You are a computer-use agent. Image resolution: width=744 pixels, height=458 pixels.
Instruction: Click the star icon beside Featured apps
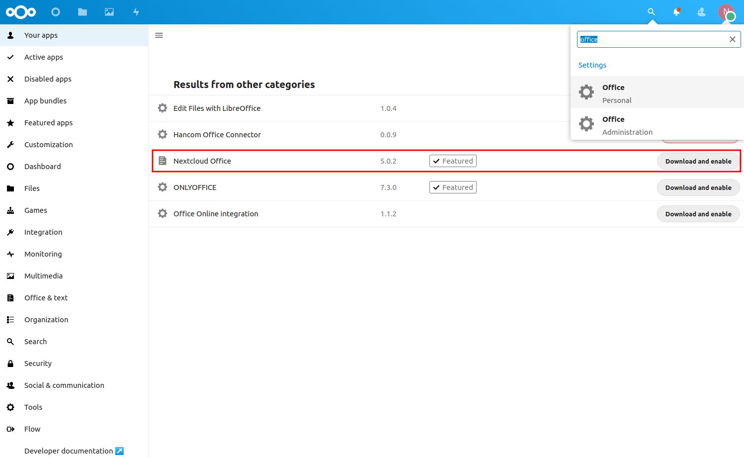[10, 123]
